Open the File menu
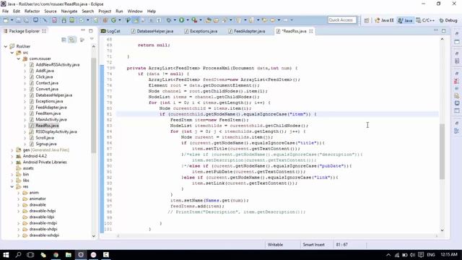The image size is (462, 260). click(5, 12)
